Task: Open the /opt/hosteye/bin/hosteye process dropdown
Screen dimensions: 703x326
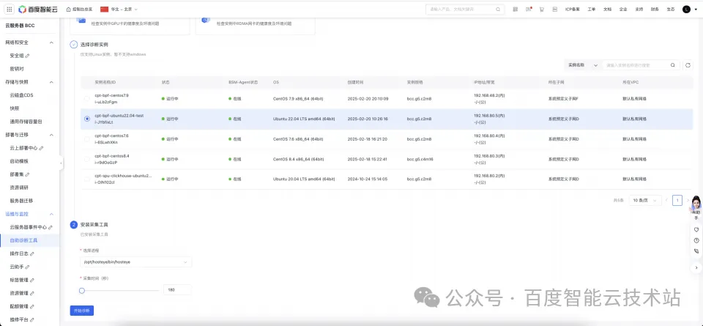Action: click(x=135, y=262)
